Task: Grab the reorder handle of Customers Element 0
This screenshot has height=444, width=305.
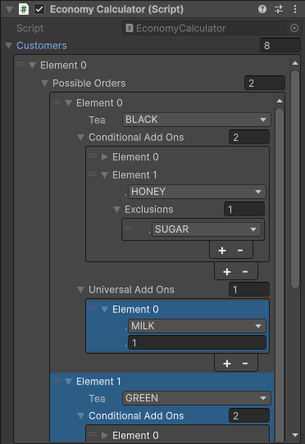Action: pos(20,64)
